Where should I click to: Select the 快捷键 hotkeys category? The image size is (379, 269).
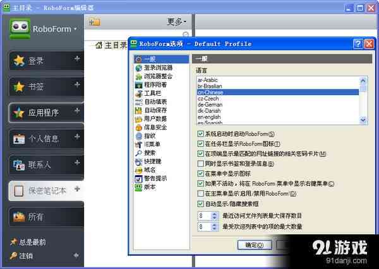coord(148,161)
